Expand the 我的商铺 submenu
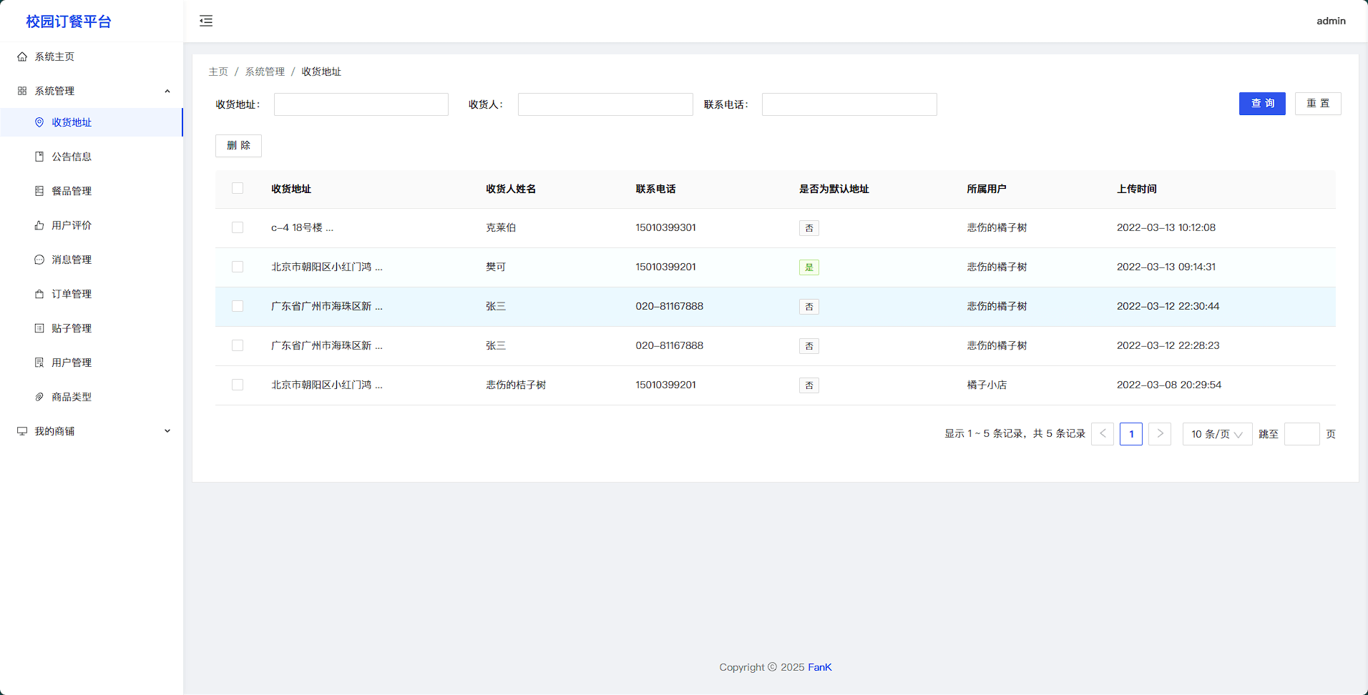 [x=167, y=431]
